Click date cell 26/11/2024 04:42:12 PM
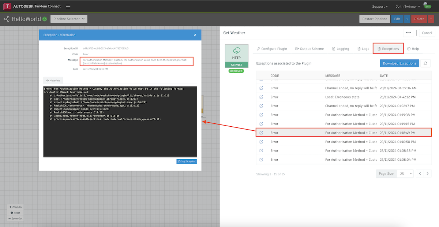439x227 pixels. pos(398,97)
